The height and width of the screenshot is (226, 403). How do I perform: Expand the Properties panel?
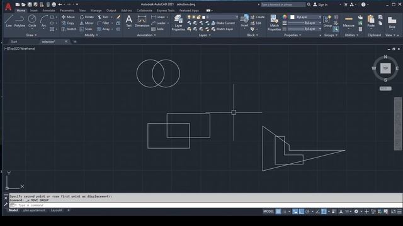tap(292, 35)
